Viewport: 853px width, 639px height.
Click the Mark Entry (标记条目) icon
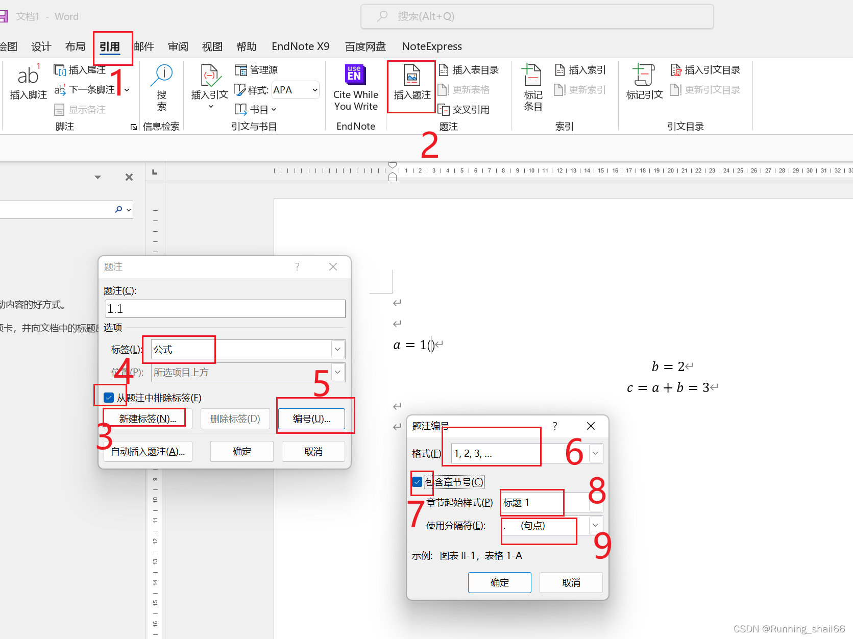(532, 75)
